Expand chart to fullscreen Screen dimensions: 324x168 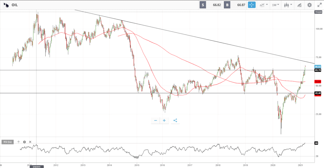point(320,5)
